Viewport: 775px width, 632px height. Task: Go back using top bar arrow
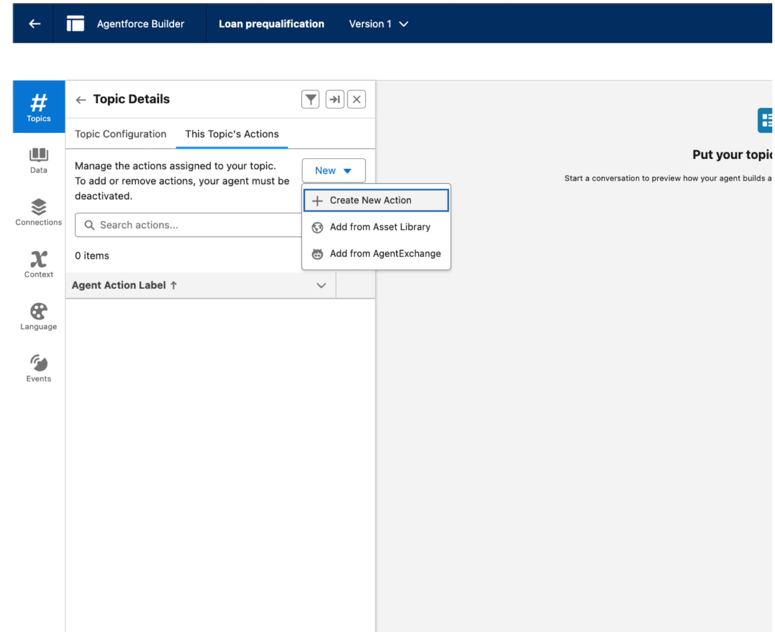[34, 24]
